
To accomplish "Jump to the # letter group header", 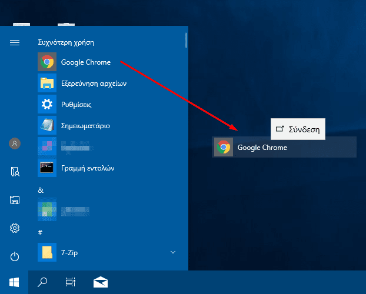I will [40, 232].
